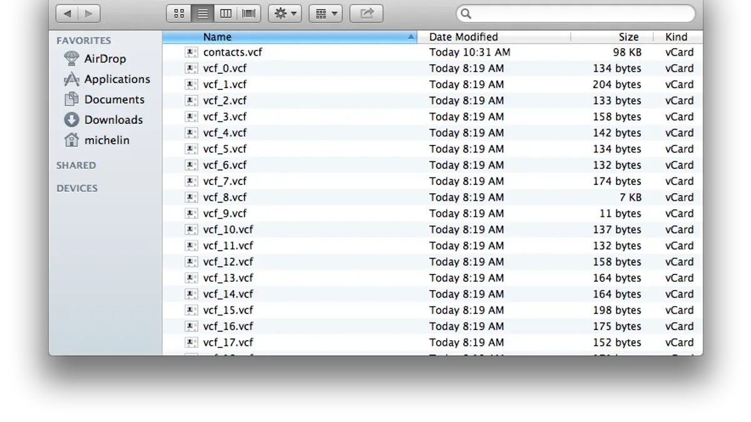Screen dimensions: 751x422
Task: Click the Share toolbar button
Action: (x=367, y=13)
